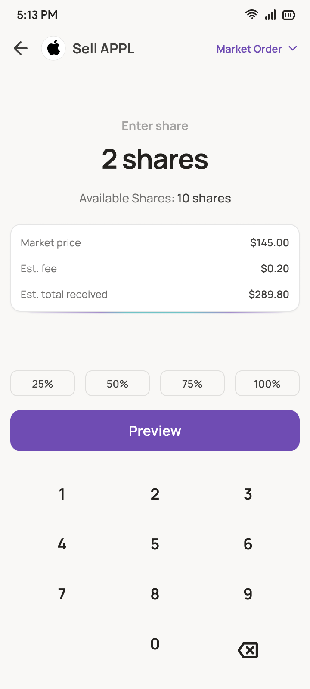Tap the Apple stock logo
310x689 pixels.
click(53, 49)
